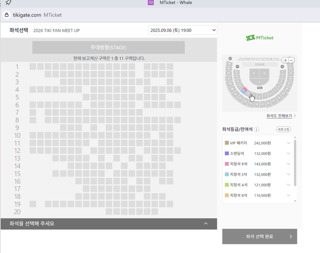The height and width of the screenshot is (253, 320).
Task: Click the 좌석 선택 완료 button
Action: 259,236
